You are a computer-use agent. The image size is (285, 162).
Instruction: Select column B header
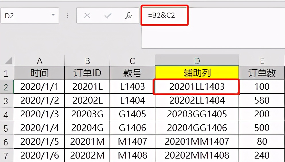87,61
